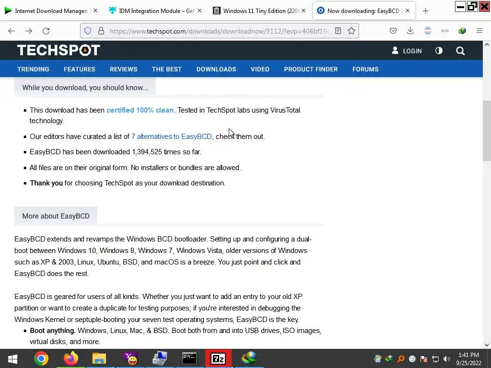Go back to the previous page
The height and width of the screenshot is (368, 491).
point(12,31)
